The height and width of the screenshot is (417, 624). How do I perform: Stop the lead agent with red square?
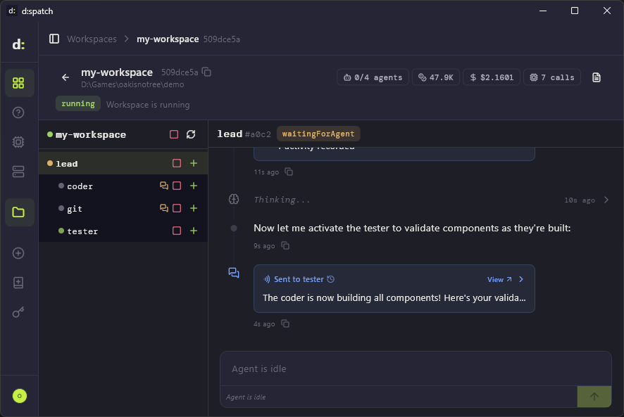pyautogui.click(x=177, y=164)
